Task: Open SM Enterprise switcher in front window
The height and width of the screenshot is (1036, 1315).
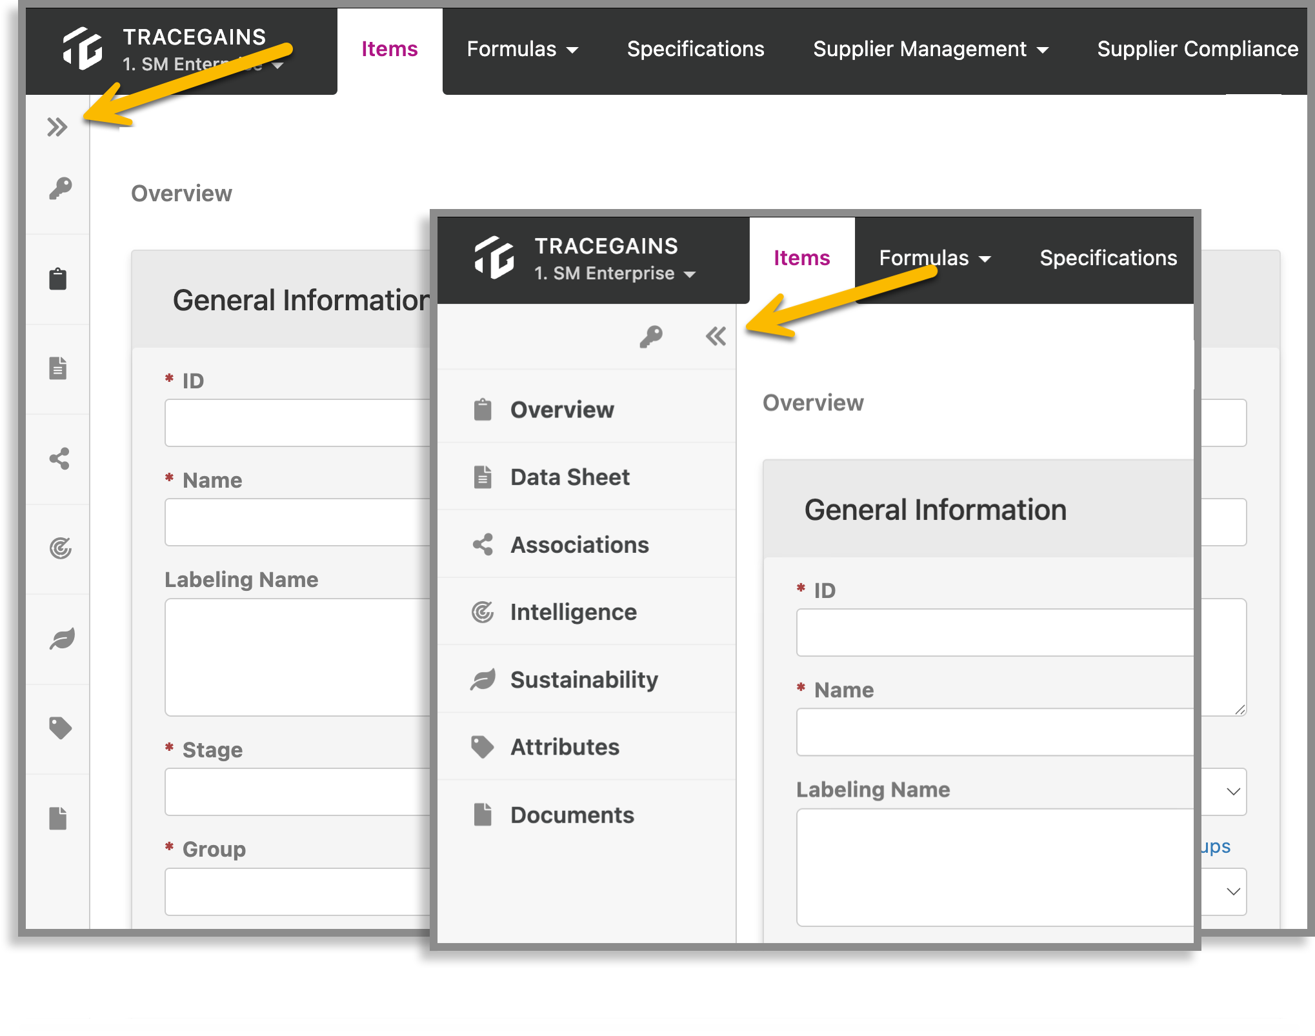Action: (x=615, y=274)
